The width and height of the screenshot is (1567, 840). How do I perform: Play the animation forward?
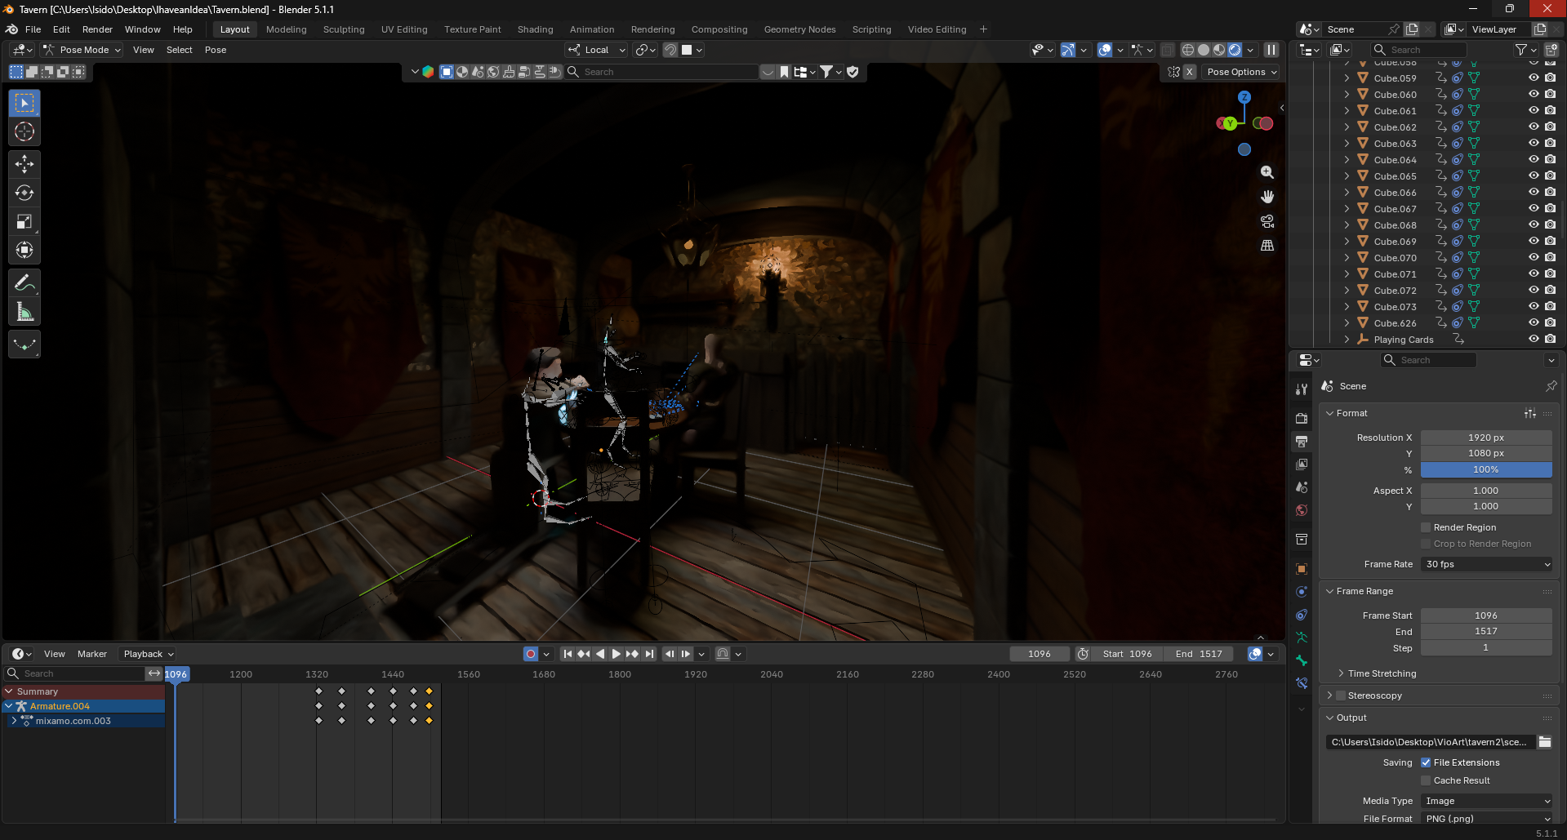tap(617, 654)
